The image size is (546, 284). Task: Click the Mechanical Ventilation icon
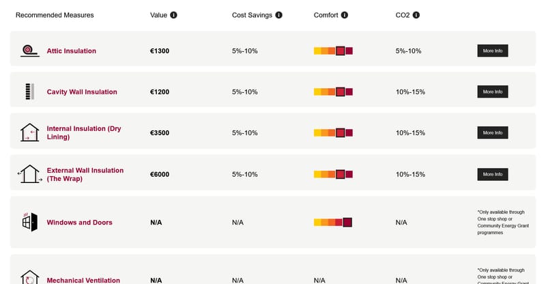(x=29, y=277)
